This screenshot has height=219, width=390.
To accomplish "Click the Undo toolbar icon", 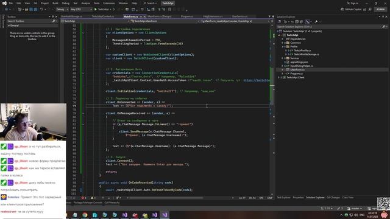I will click(41, 10).
